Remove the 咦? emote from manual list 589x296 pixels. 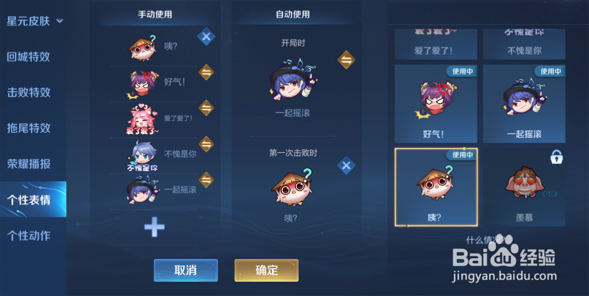(x=206, y=37)
